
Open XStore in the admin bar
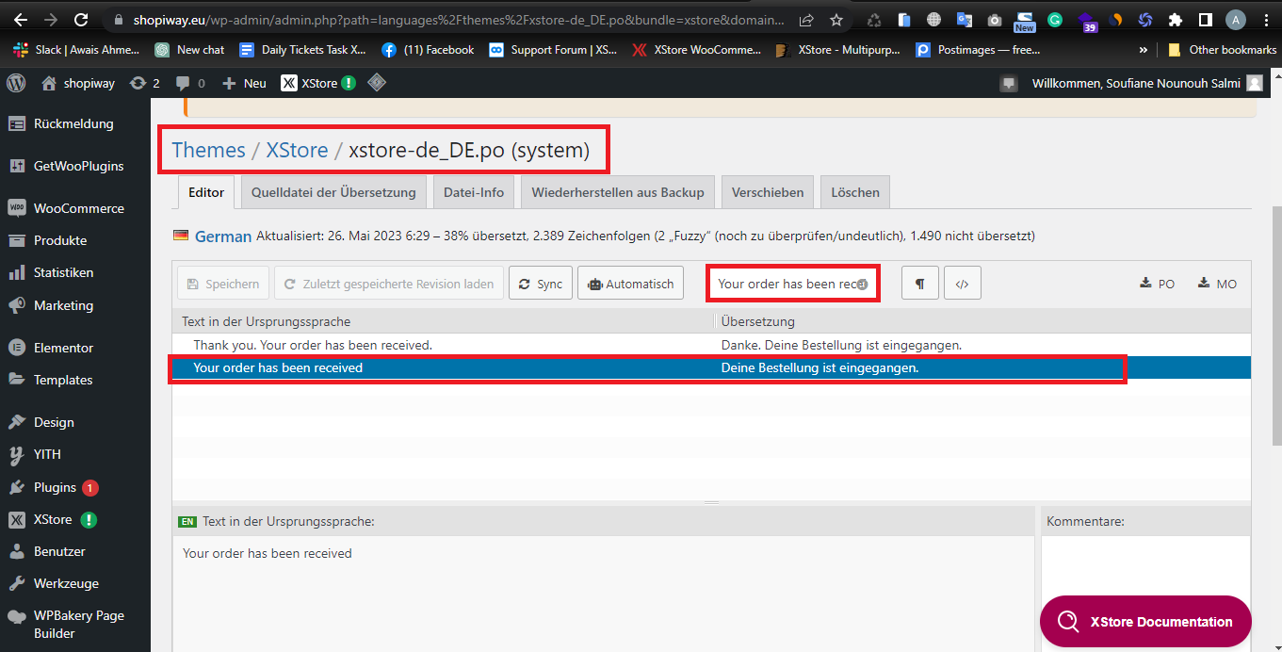318,83
